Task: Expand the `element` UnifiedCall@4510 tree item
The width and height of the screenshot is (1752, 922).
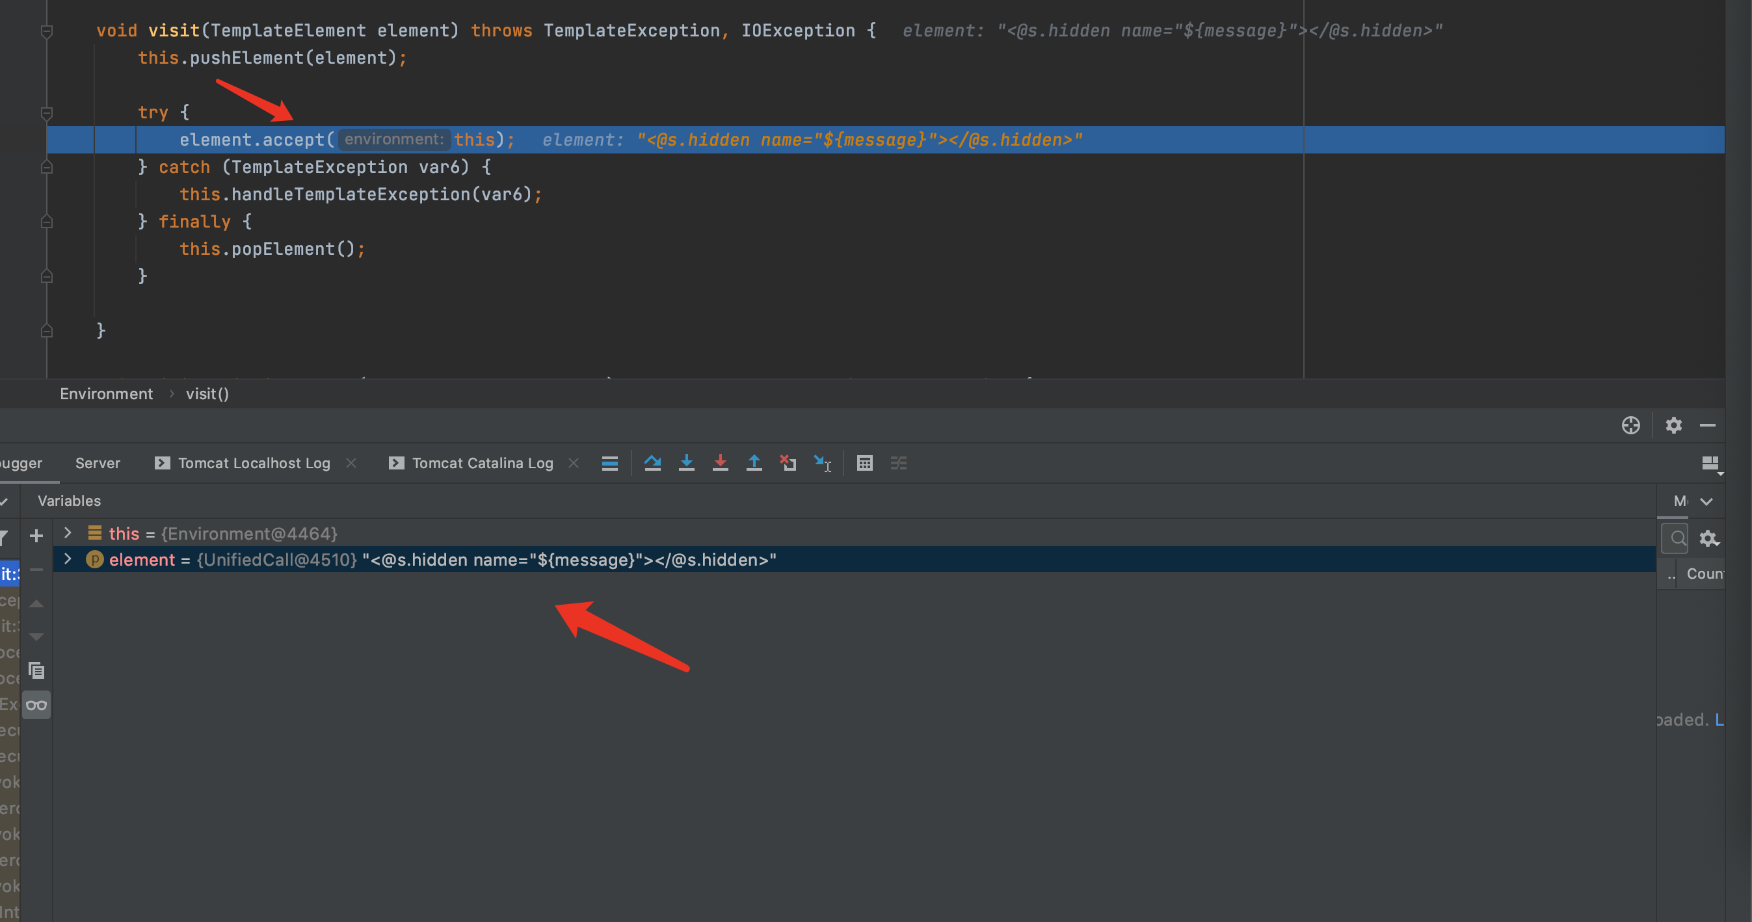Action: coord(67,559)
